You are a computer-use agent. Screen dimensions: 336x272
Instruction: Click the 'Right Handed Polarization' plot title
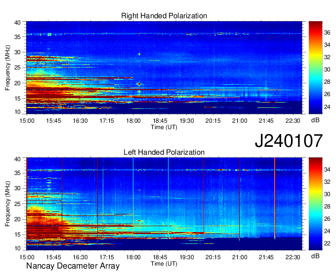tap(164, 16)
